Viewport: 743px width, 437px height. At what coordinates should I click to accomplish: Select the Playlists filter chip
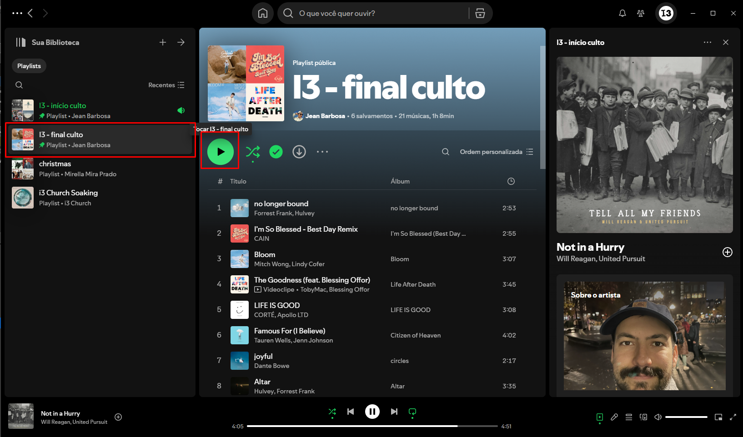coord(29,66)
